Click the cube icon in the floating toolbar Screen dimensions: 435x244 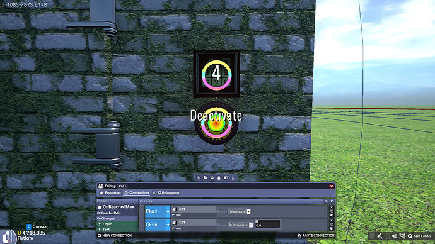226,178
